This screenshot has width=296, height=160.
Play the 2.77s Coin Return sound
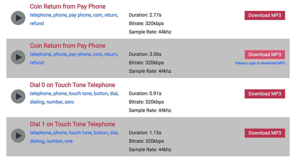click(x=18, y=18)
